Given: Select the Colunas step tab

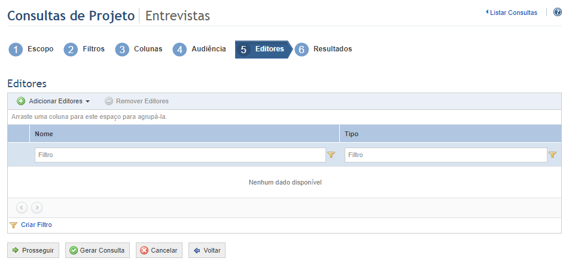Looking at the screenshot, I should click(x=139, y=50).
